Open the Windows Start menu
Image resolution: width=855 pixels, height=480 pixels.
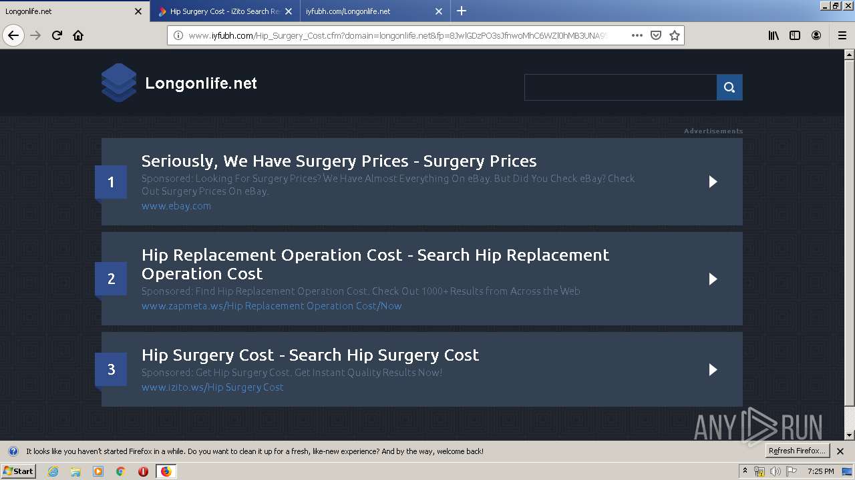coord(19,471)
